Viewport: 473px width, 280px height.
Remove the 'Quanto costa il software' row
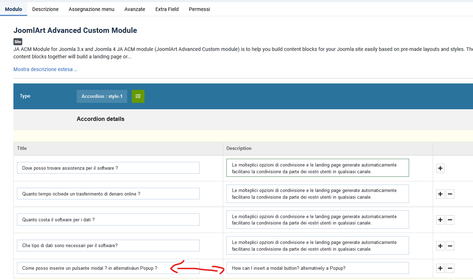pyautogui.click(x=450, y=220)
